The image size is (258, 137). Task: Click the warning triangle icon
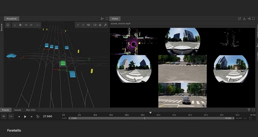click(x=15, y=25)
